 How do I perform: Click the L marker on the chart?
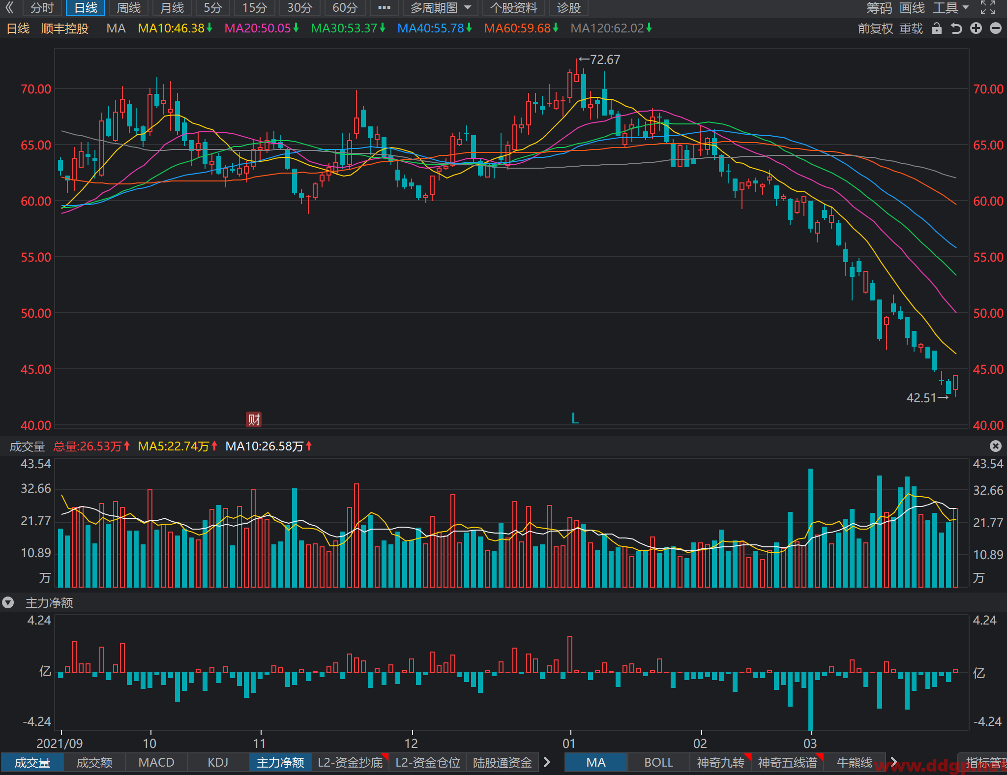(x=575, y=418)
